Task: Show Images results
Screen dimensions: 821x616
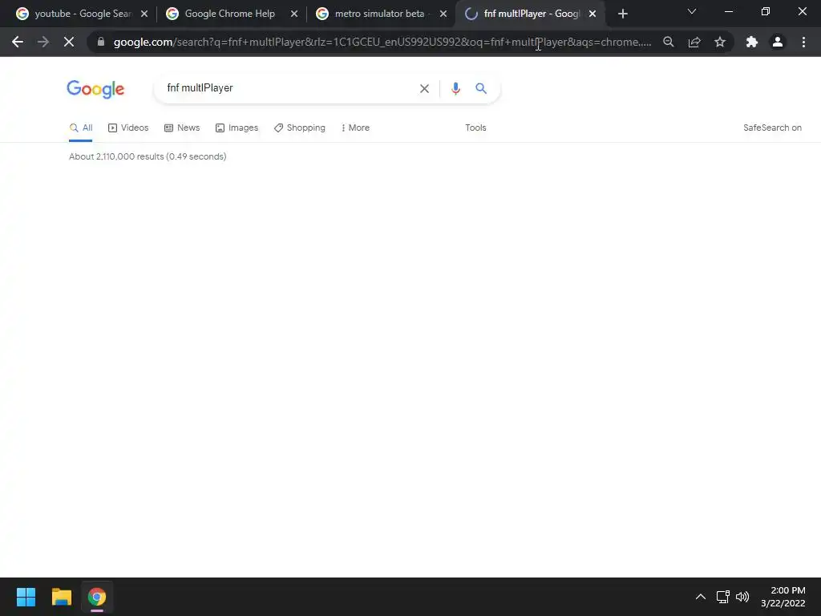Action: pyautogui.click(x=237, y=128)
